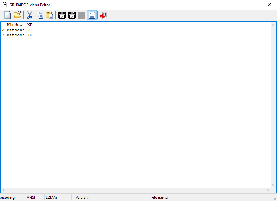Cut selected text with scissors icon
277x201 pixels.
pos(30,15)
